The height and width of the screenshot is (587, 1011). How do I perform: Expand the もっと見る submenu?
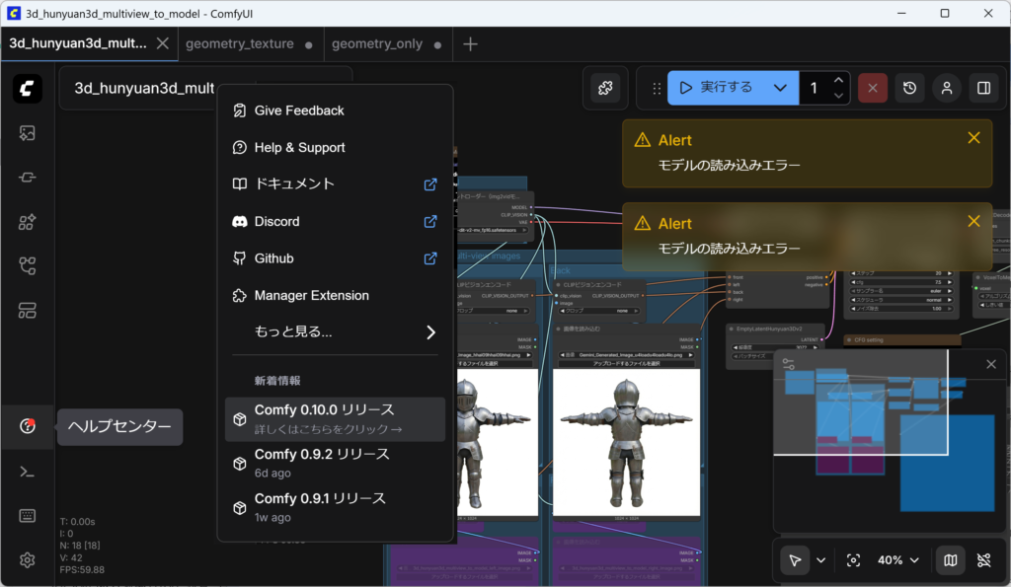tap(336, 332)
